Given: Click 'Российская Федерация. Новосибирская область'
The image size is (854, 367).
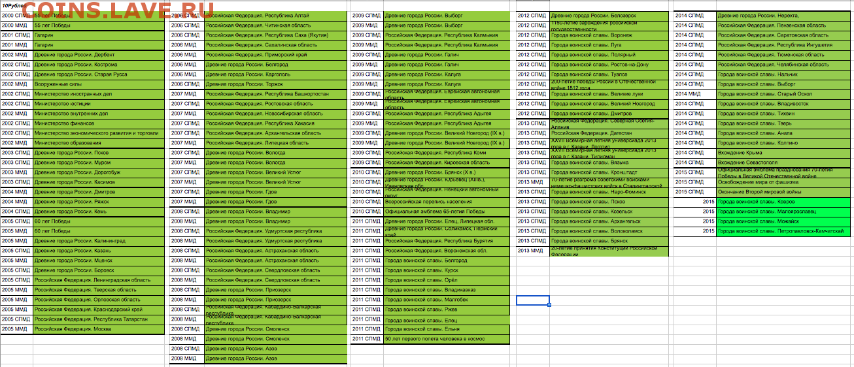Looking at the screenshot, I should 275,114.
